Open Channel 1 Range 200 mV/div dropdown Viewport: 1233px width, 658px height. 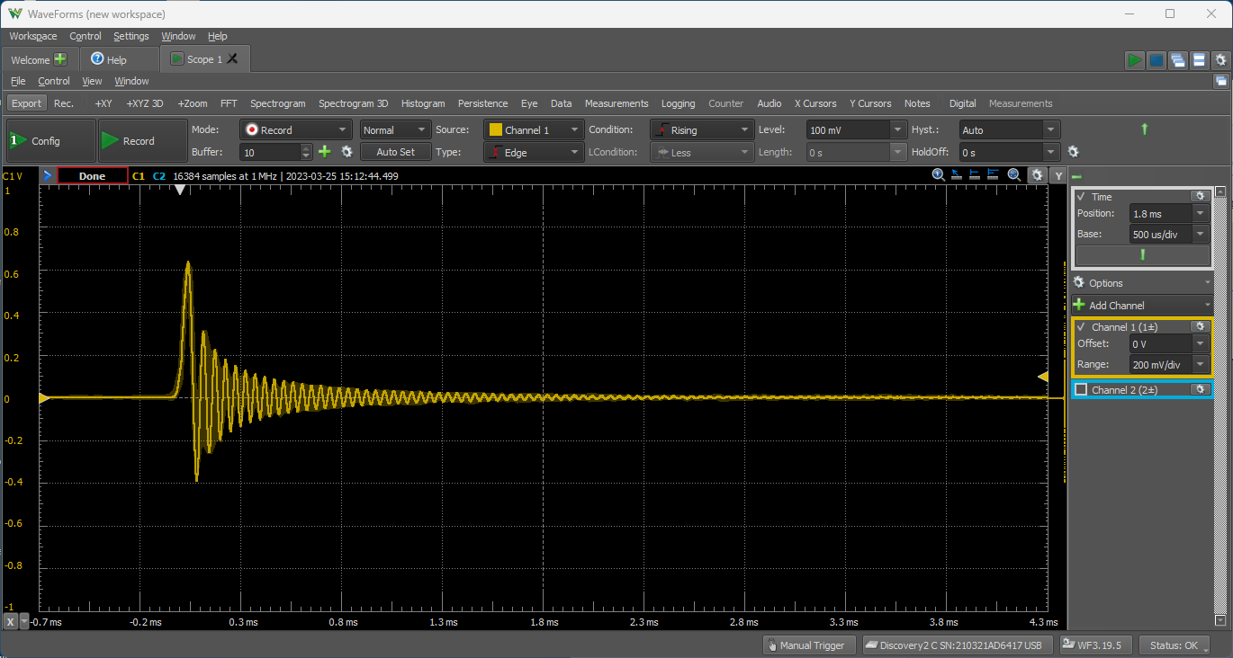1201,364
